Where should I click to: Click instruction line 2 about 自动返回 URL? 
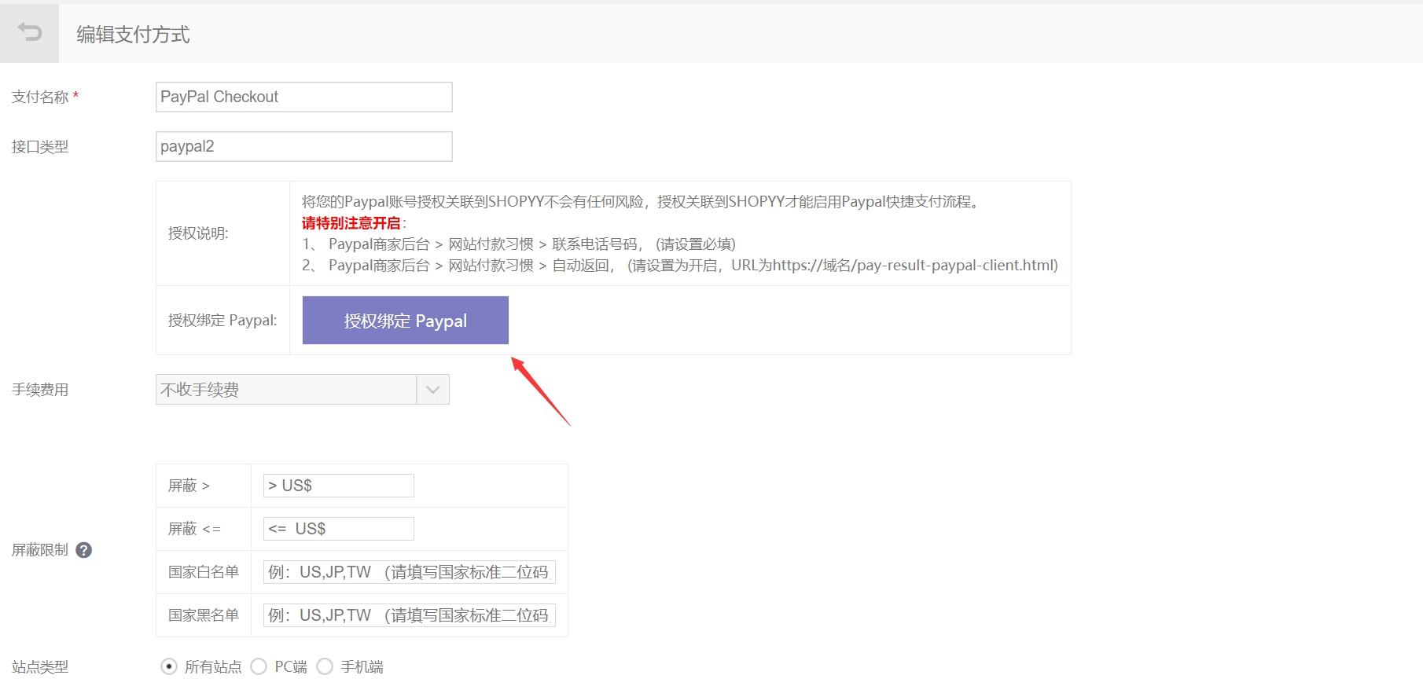pyautogui.click(x=680, y=266)
